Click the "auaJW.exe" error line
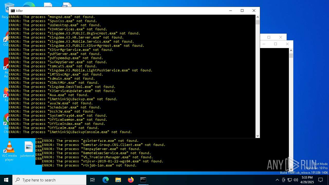 (x=51, y=103)
